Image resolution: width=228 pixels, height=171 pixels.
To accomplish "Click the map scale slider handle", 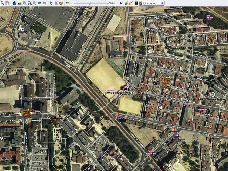I will 90,3.
